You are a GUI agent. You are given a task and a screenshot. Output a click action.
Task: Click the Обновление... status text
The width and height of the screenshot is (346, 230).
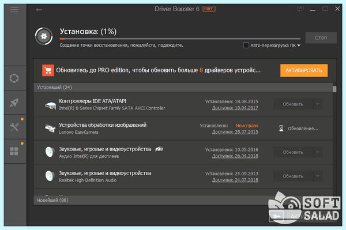point(303,129)
